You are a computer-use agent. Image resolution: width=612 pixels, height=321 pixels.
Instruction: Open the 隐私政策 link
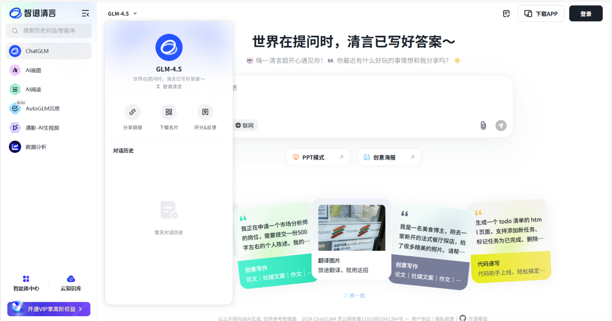pyautogui.click(x=444, y=318)
